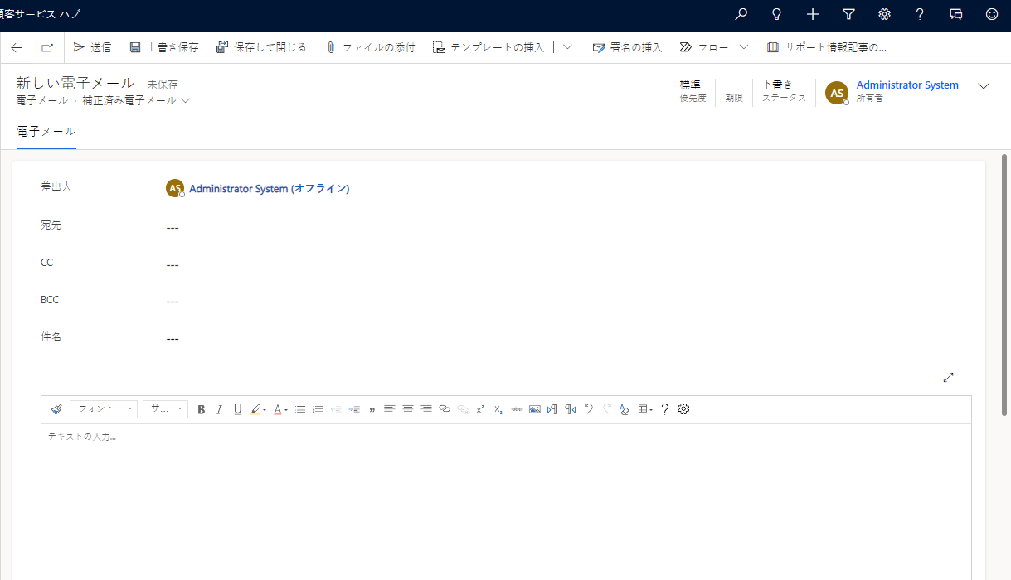Open the record in a new window

click(x=47, y=47)
